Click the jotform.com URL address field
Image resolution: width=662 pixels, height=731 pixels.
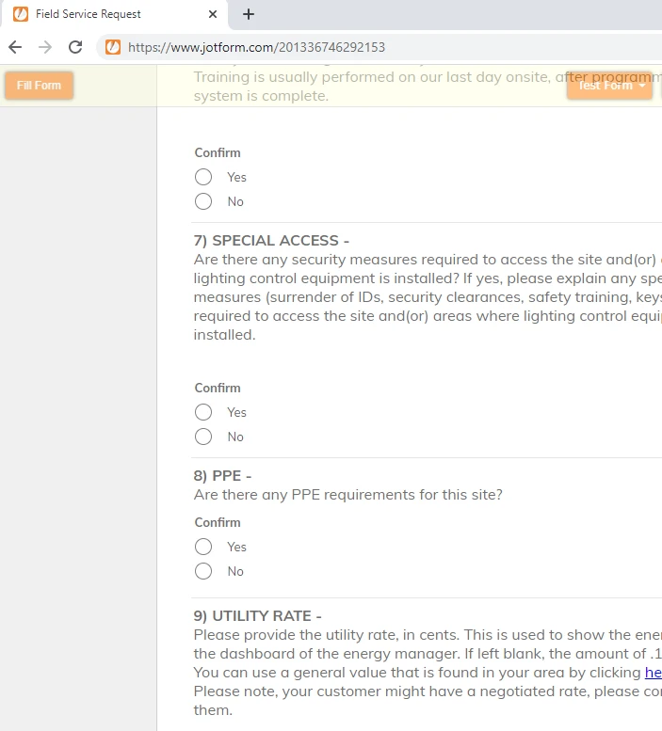tap(377, 47)
